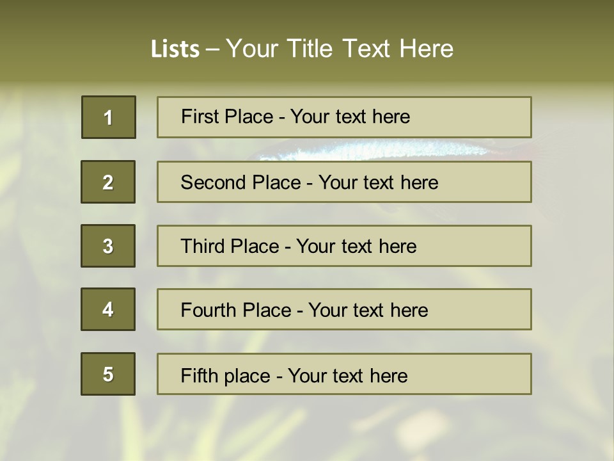Click the word "Fourth" in the list
Image resolution: width=614 pixels, height=461 pixels.
pyautogui.click(x=209, y=311)
